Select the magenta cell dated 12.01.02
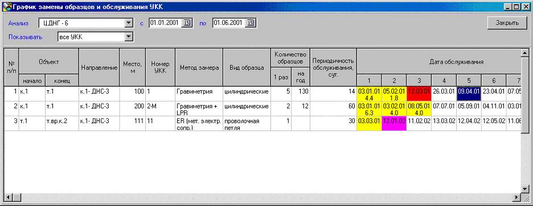Screen dimensions: 533x206 (394, 123)
